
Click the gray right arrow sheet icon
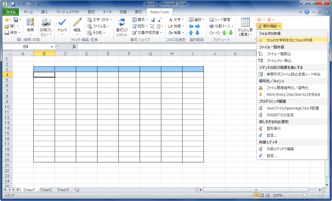pyautogui.click(x=218, y=33)
